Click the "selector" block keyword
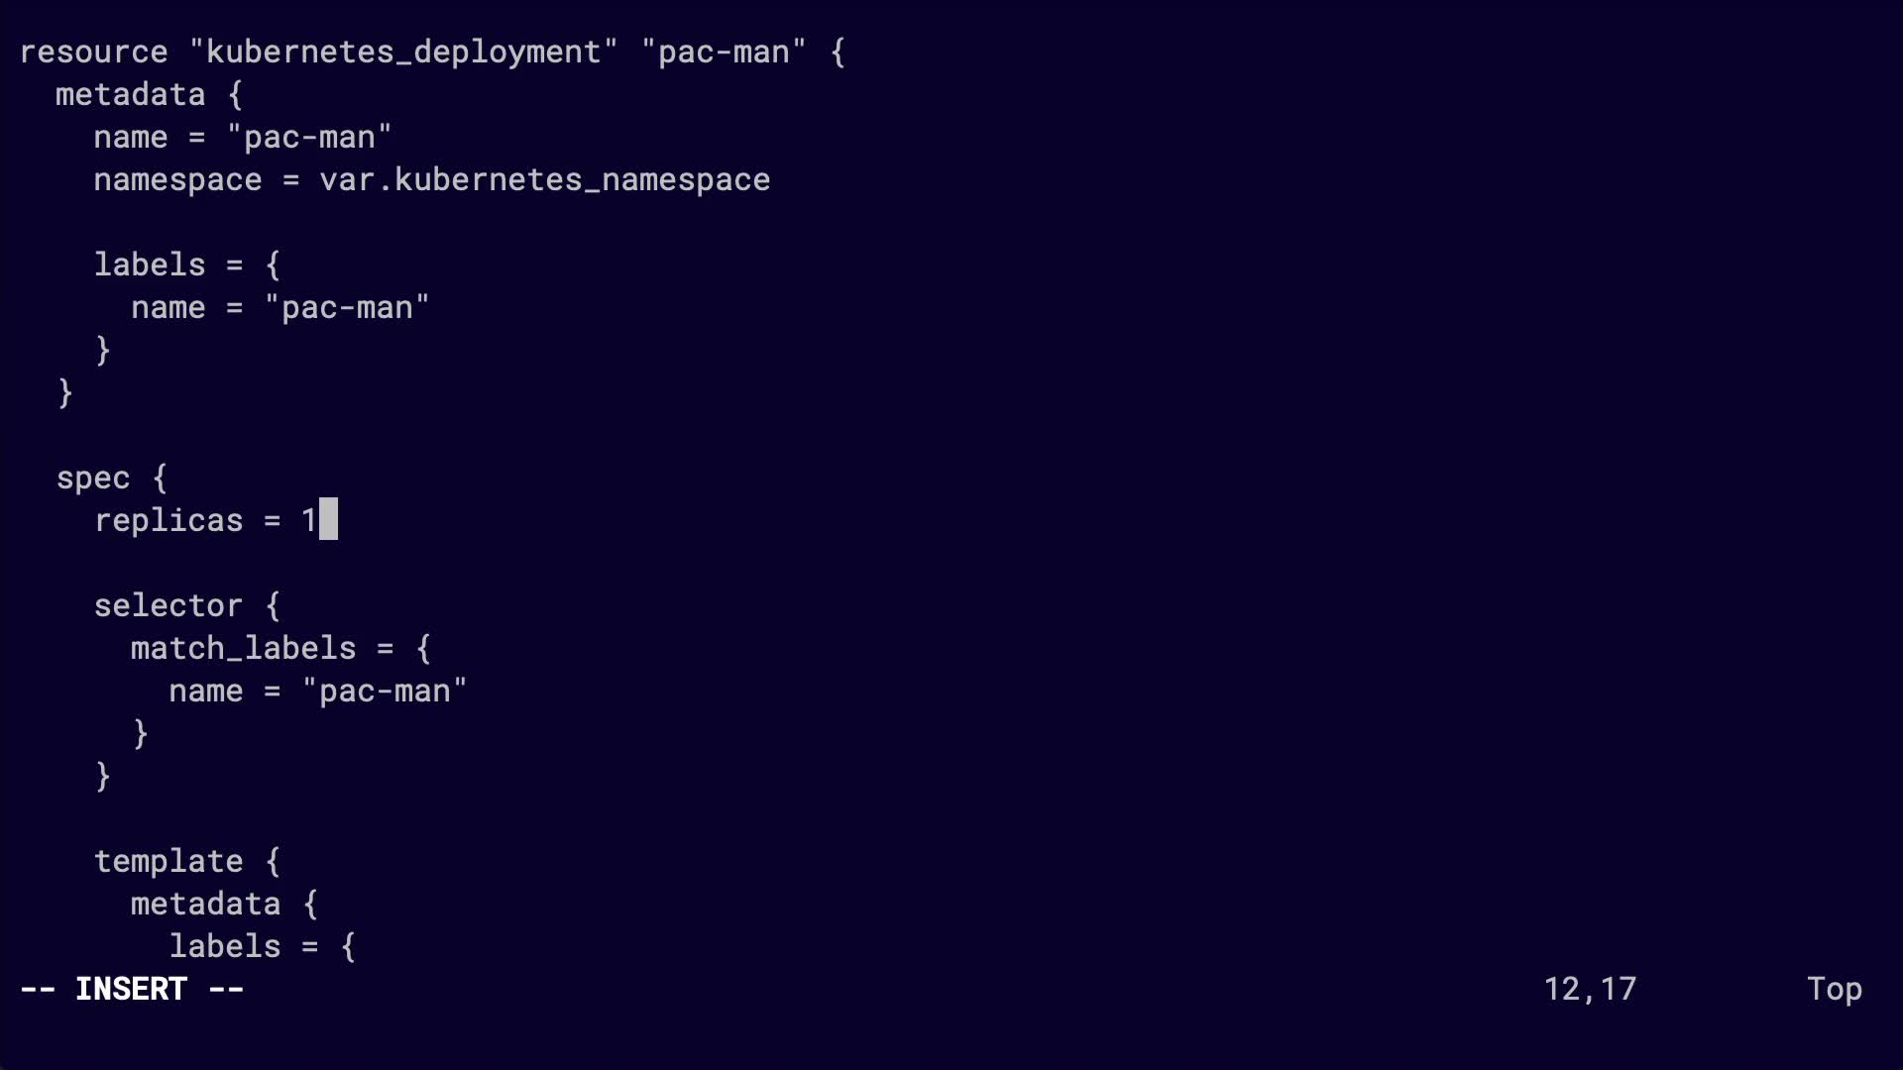This screenshot has width=1903, height=1070. [168, 605]
